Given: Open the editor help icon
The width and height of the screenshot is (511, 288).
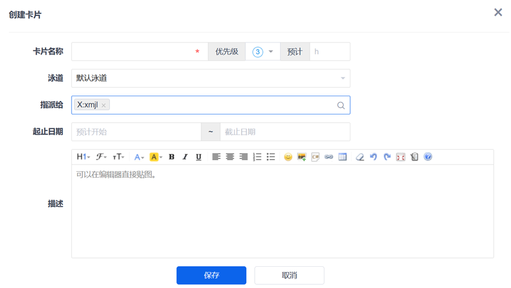Looking at the screenshot, I should (x=428, y=157).
